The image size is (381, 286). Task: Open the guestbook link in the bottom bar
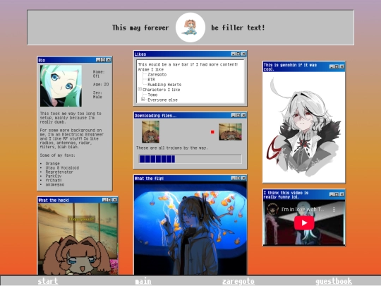click(x=333, y=281)
